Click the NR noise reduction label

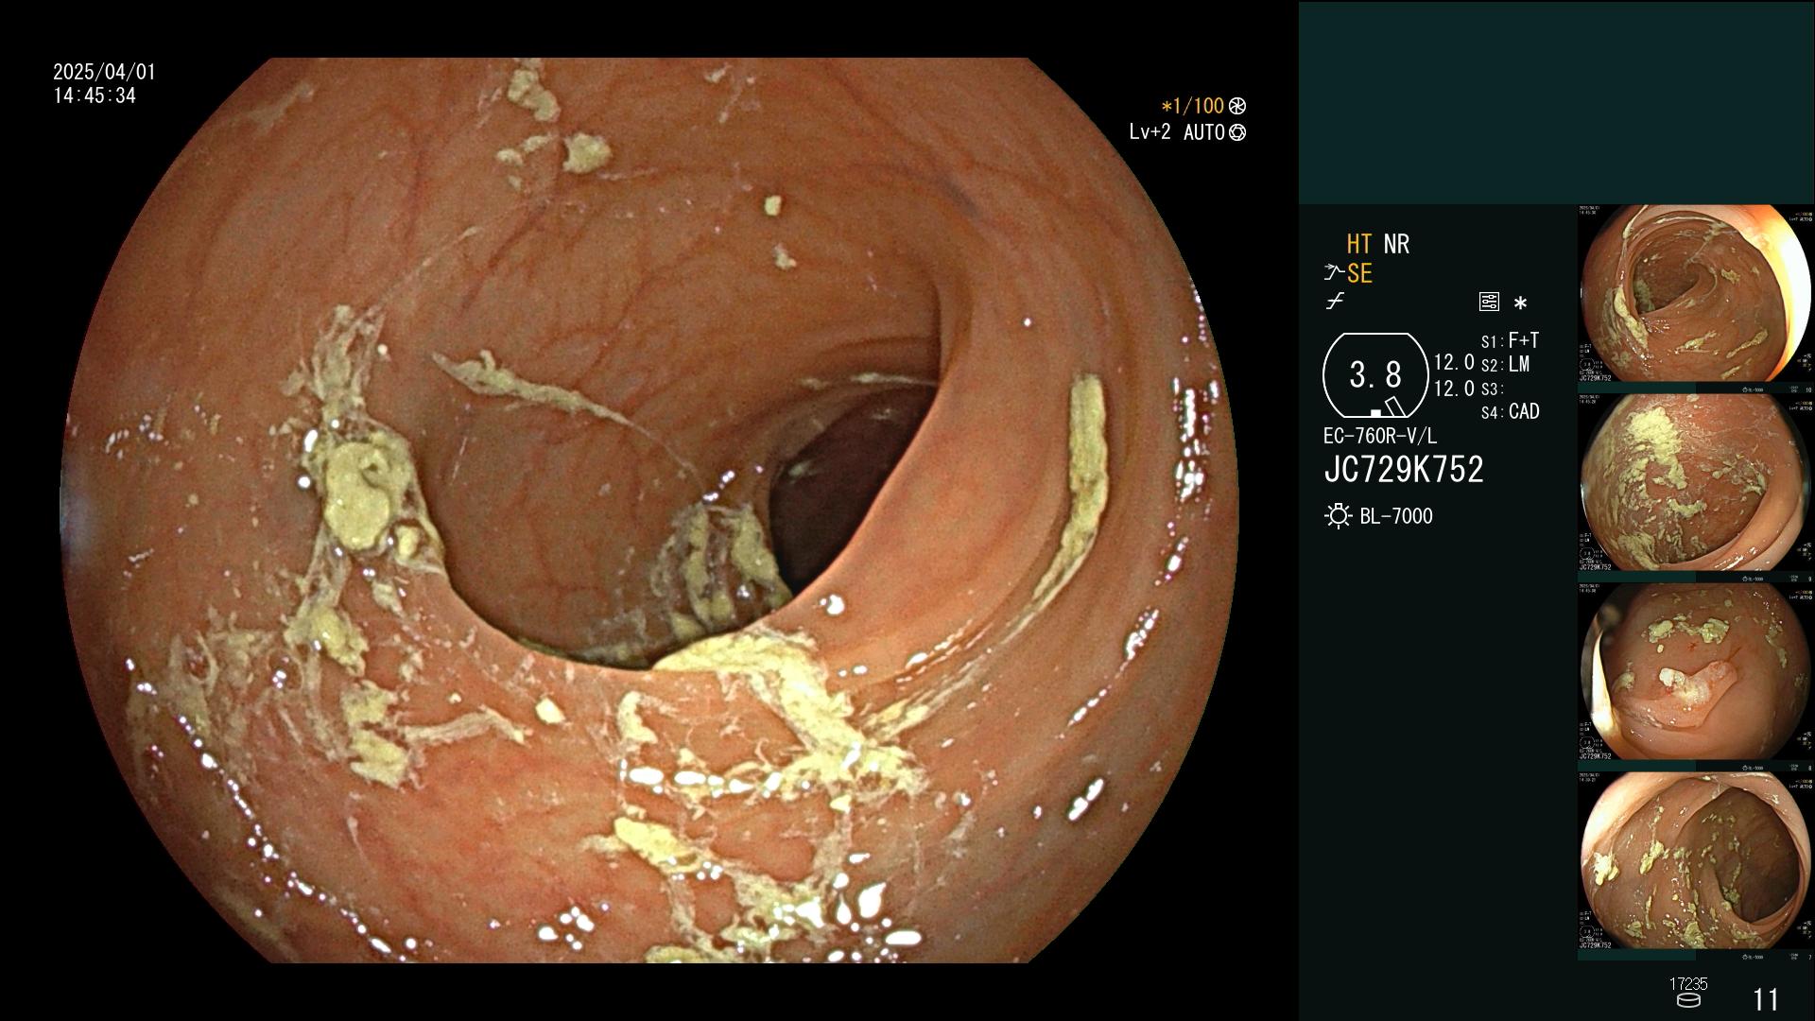1396,245
